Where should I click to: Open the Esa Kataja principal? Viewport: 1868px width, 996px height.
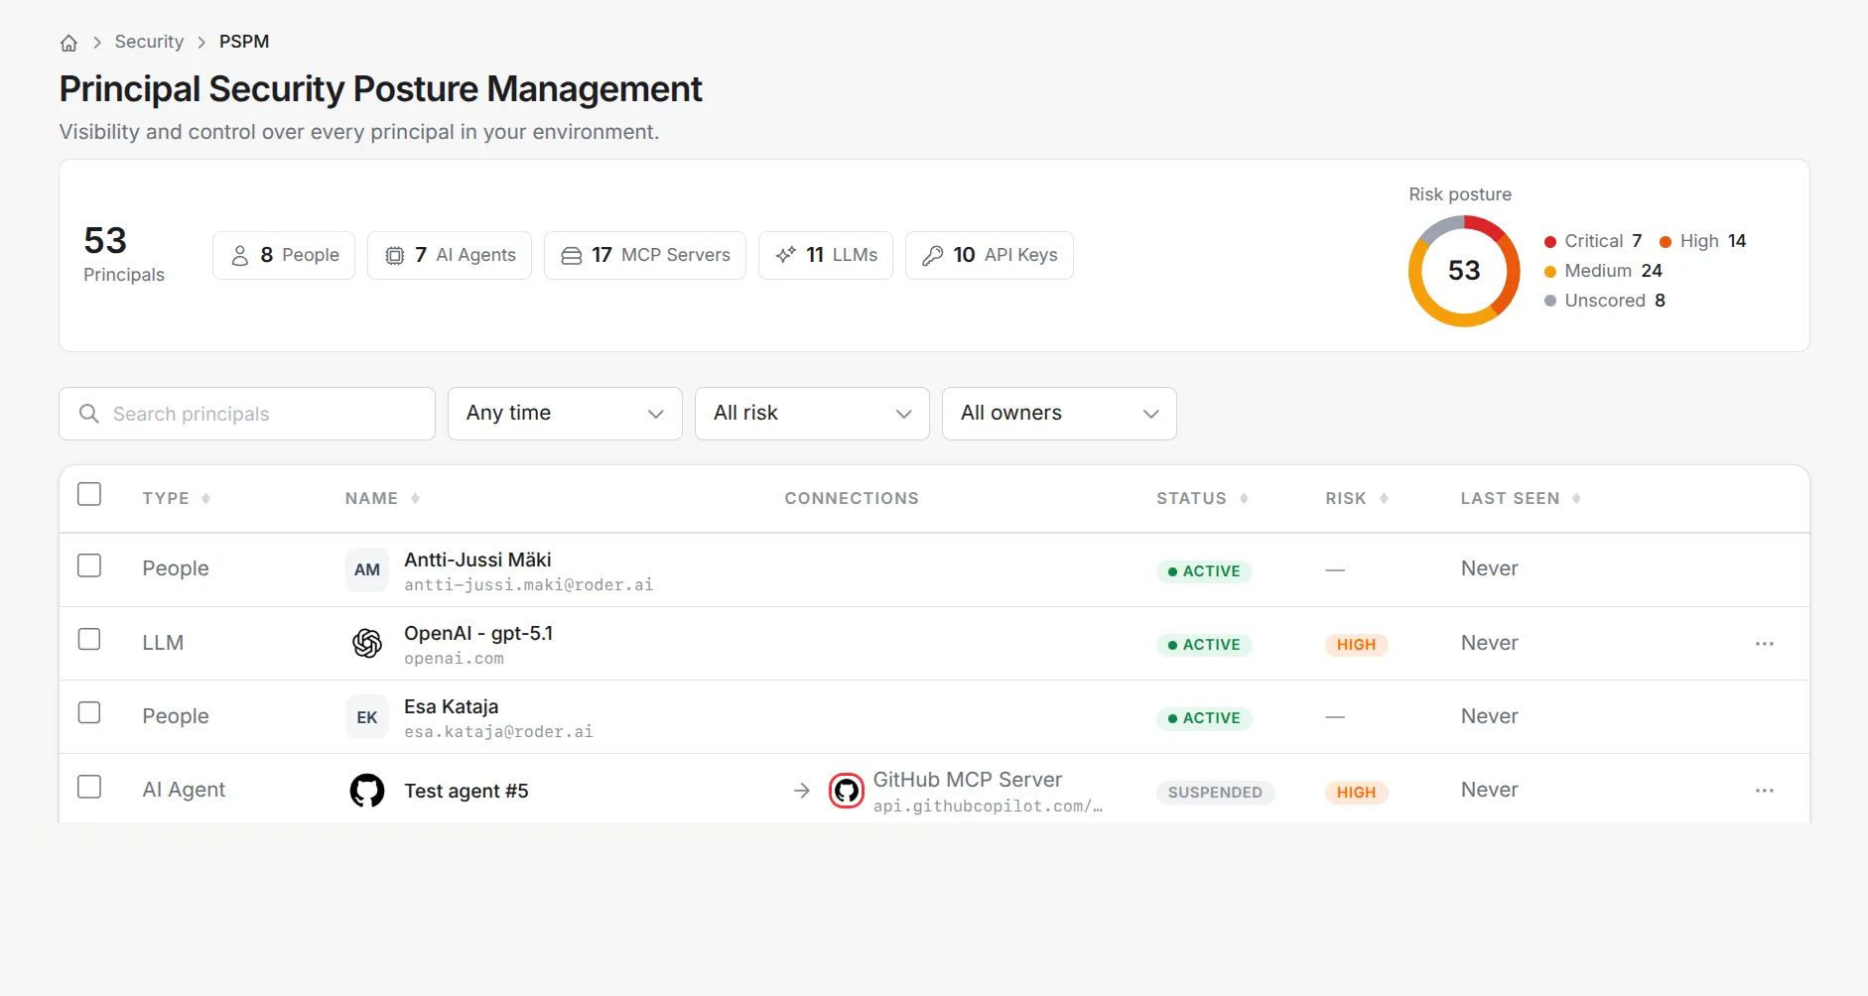coord(452,707)
